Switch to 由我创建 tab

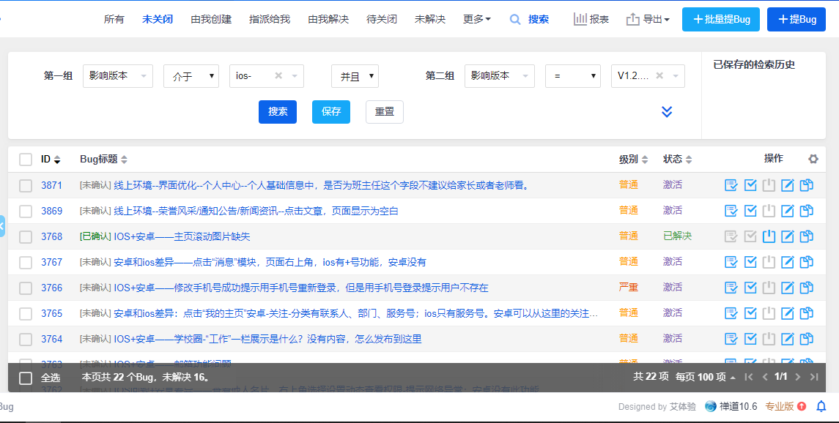click(x=211, y=19)
